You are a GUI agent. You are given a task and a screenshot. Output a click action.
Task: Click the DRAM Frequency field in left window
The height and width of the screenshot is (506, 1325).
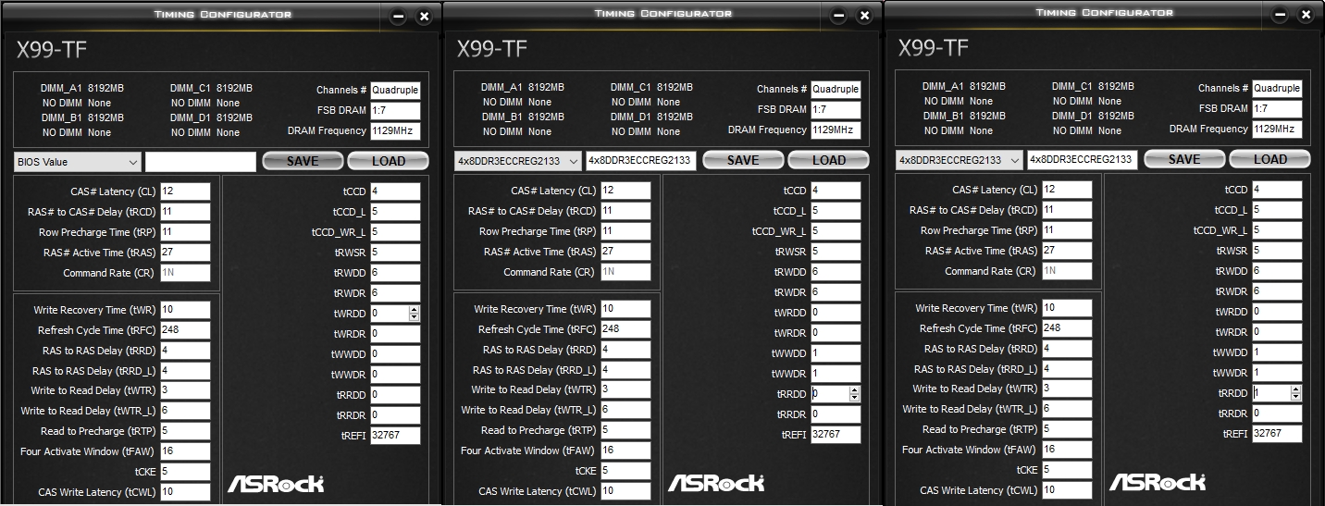click(x=395, y=131)
